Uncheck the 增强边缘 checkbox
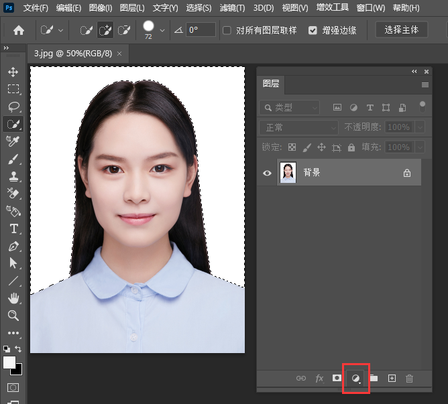 click(x=313, y=30)
